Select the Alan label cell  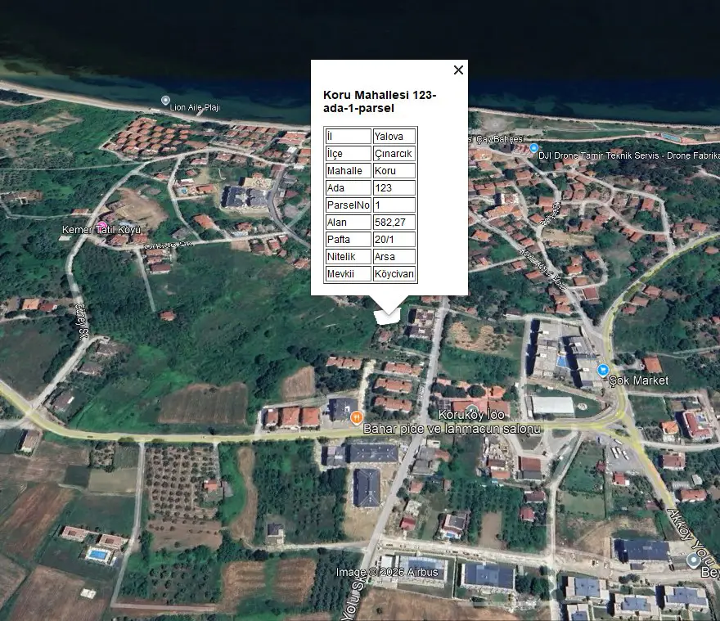[x=348, y=223]
